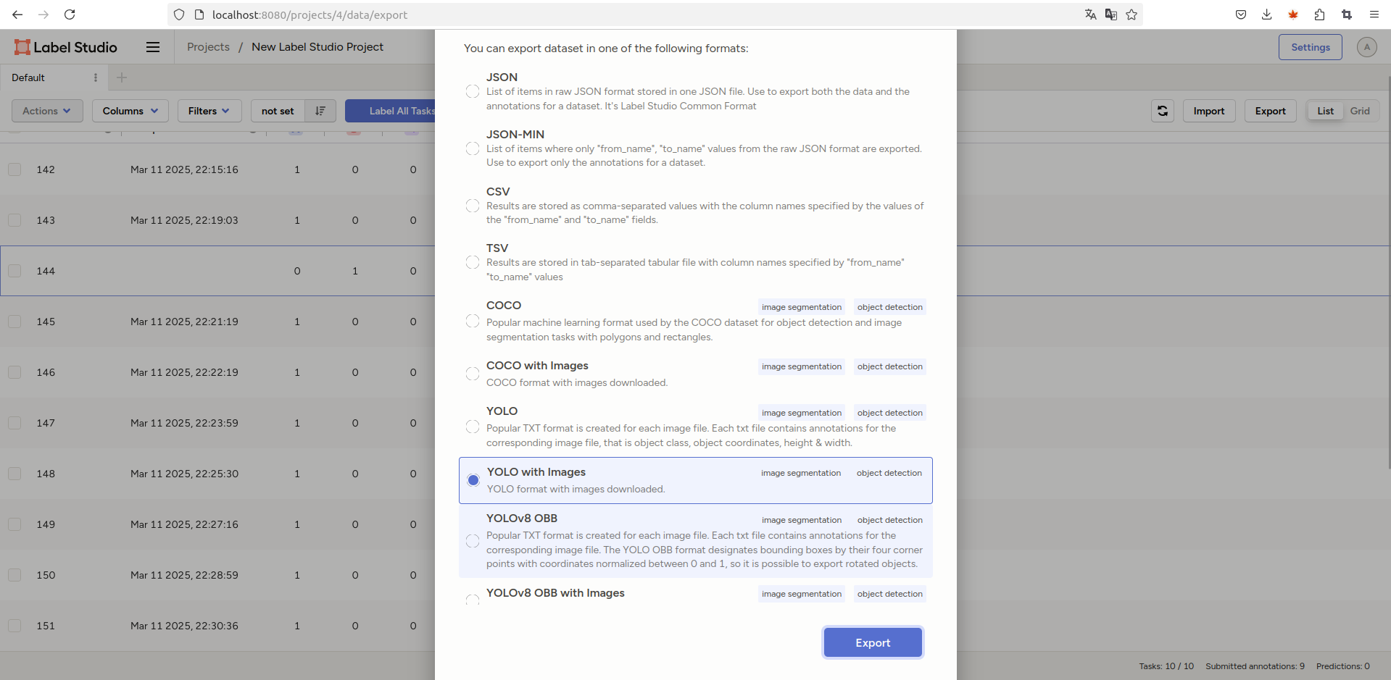Open the hamburger menu next to Label Studio
This screenshot has width=1391, height=680.
tap(152, 47)
